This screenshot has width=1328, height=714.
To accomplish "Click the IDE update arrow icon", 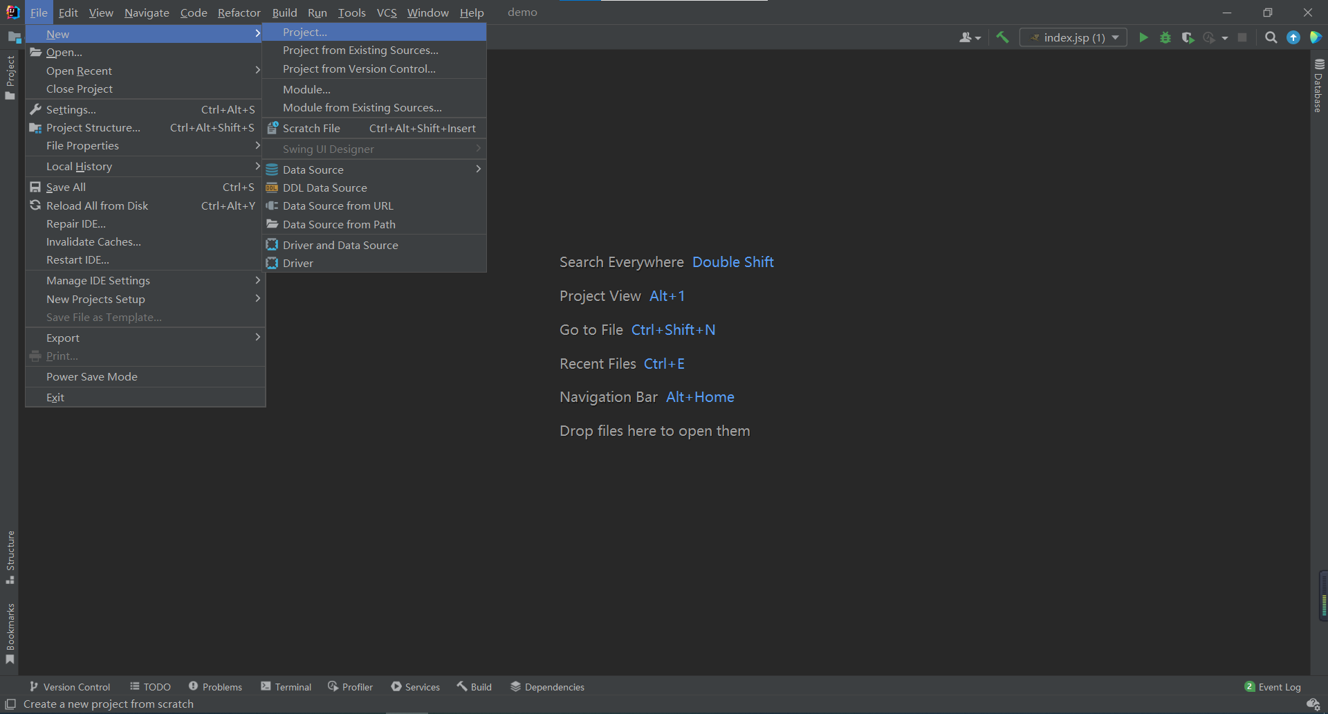I will 1293,37.
